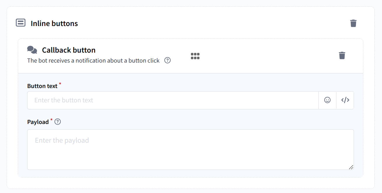Click the Payload label
Screen dimensions: 382x193
pyautogui.click(x=38, y=122)
